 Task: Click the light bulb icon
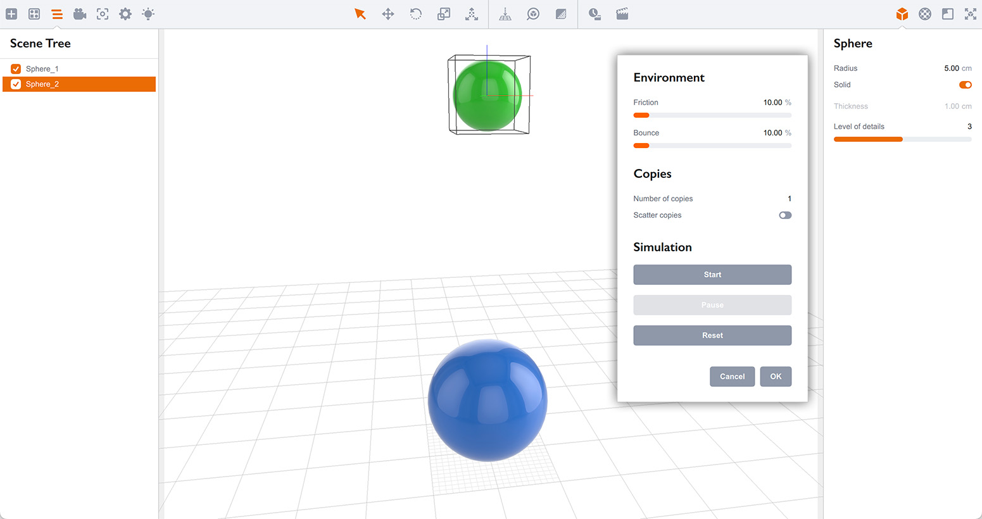[148, 14]
